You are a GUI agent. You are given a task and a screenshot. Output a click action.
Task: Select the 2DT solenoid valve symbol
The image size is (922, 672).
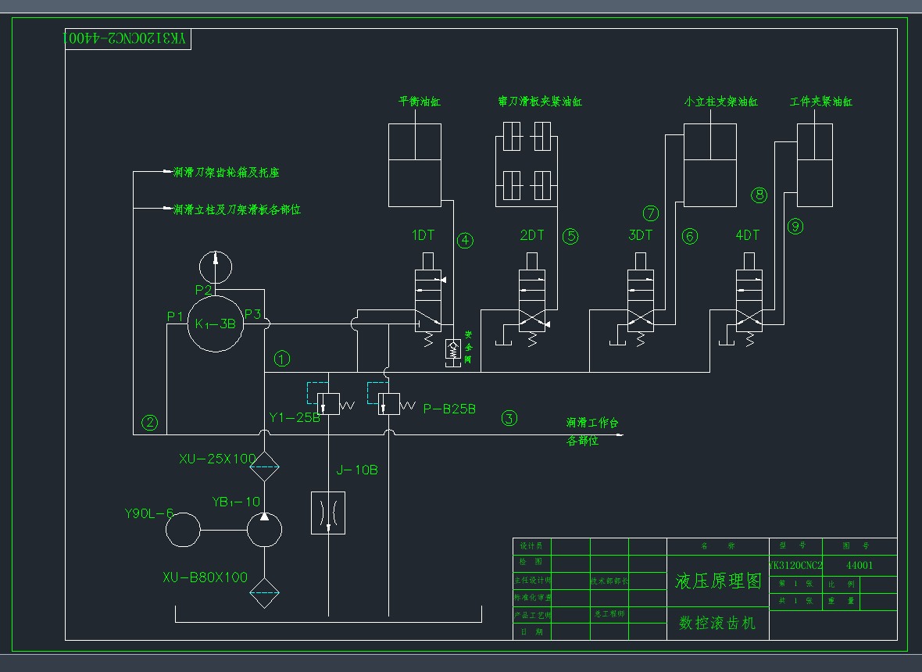(x=532, y=300)
